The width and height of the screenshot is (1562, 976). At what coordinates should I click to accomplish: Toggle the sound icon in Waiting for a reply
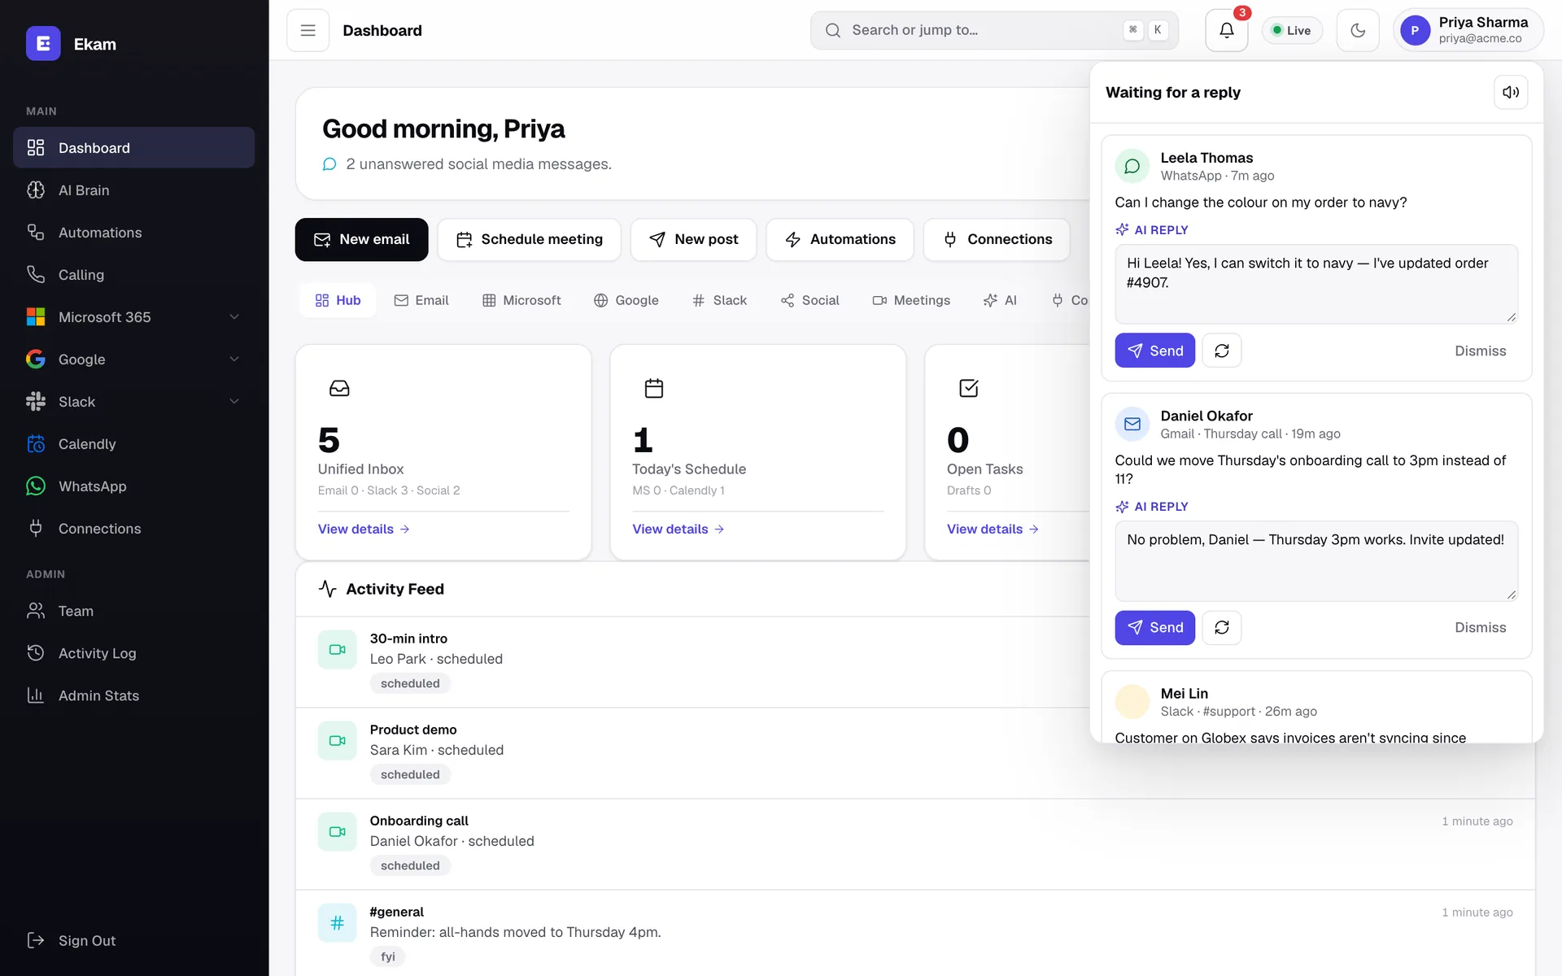click(x=1511, y=92)
